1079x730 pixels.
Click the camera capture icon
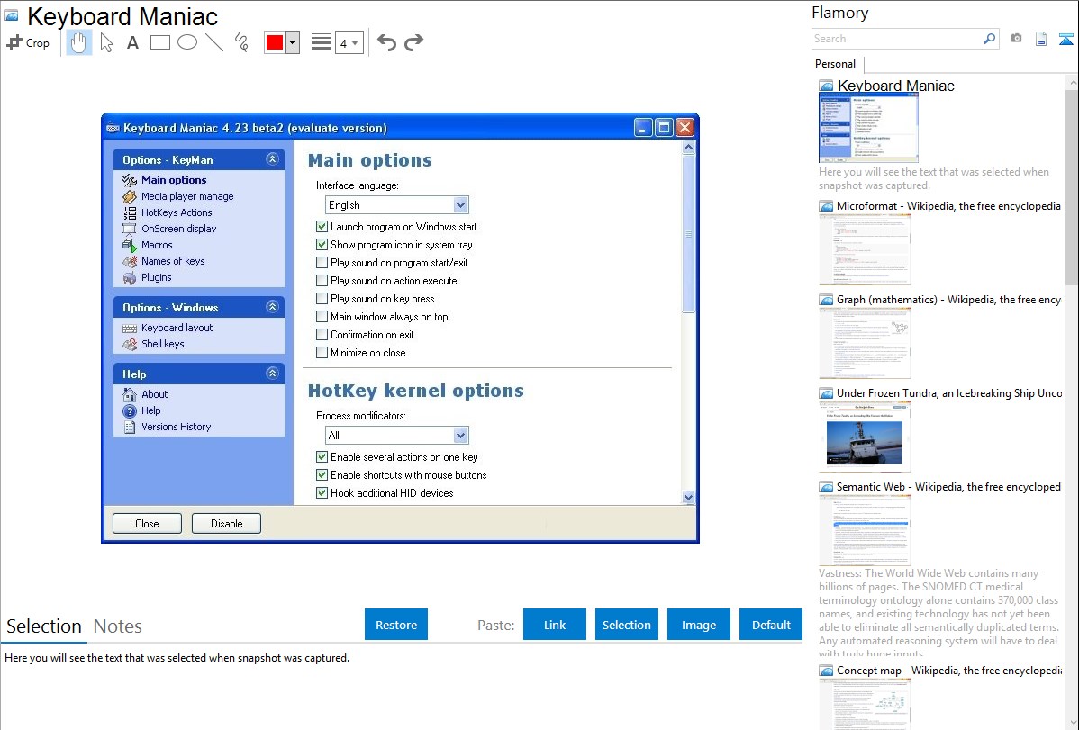click(1016, 39)
